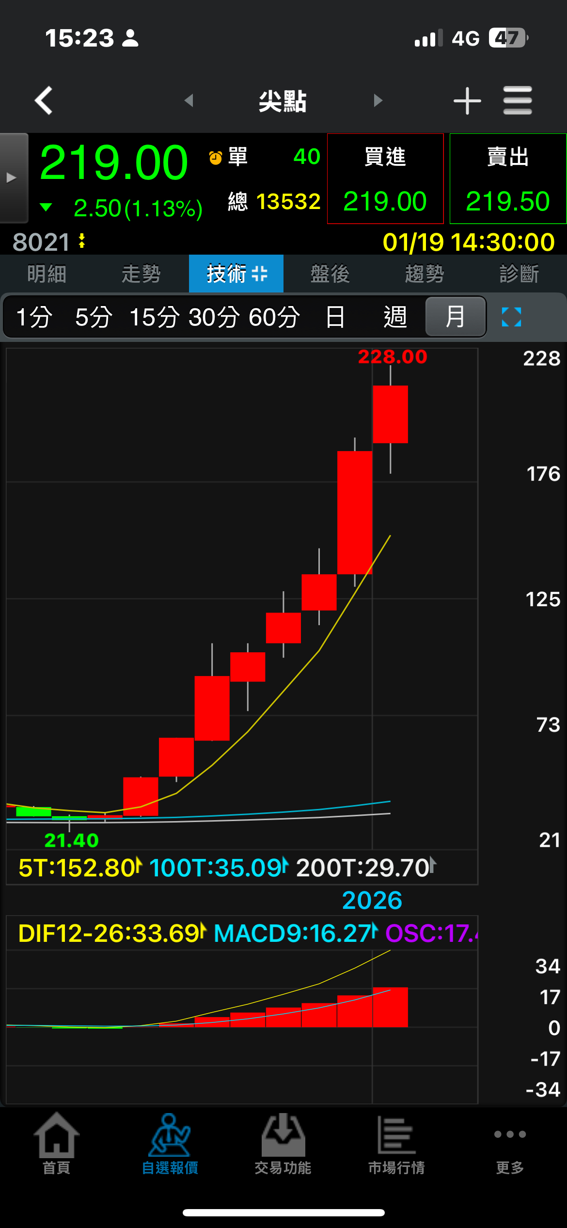Tap 賣出 219.50 sell button

coord(508,178)
